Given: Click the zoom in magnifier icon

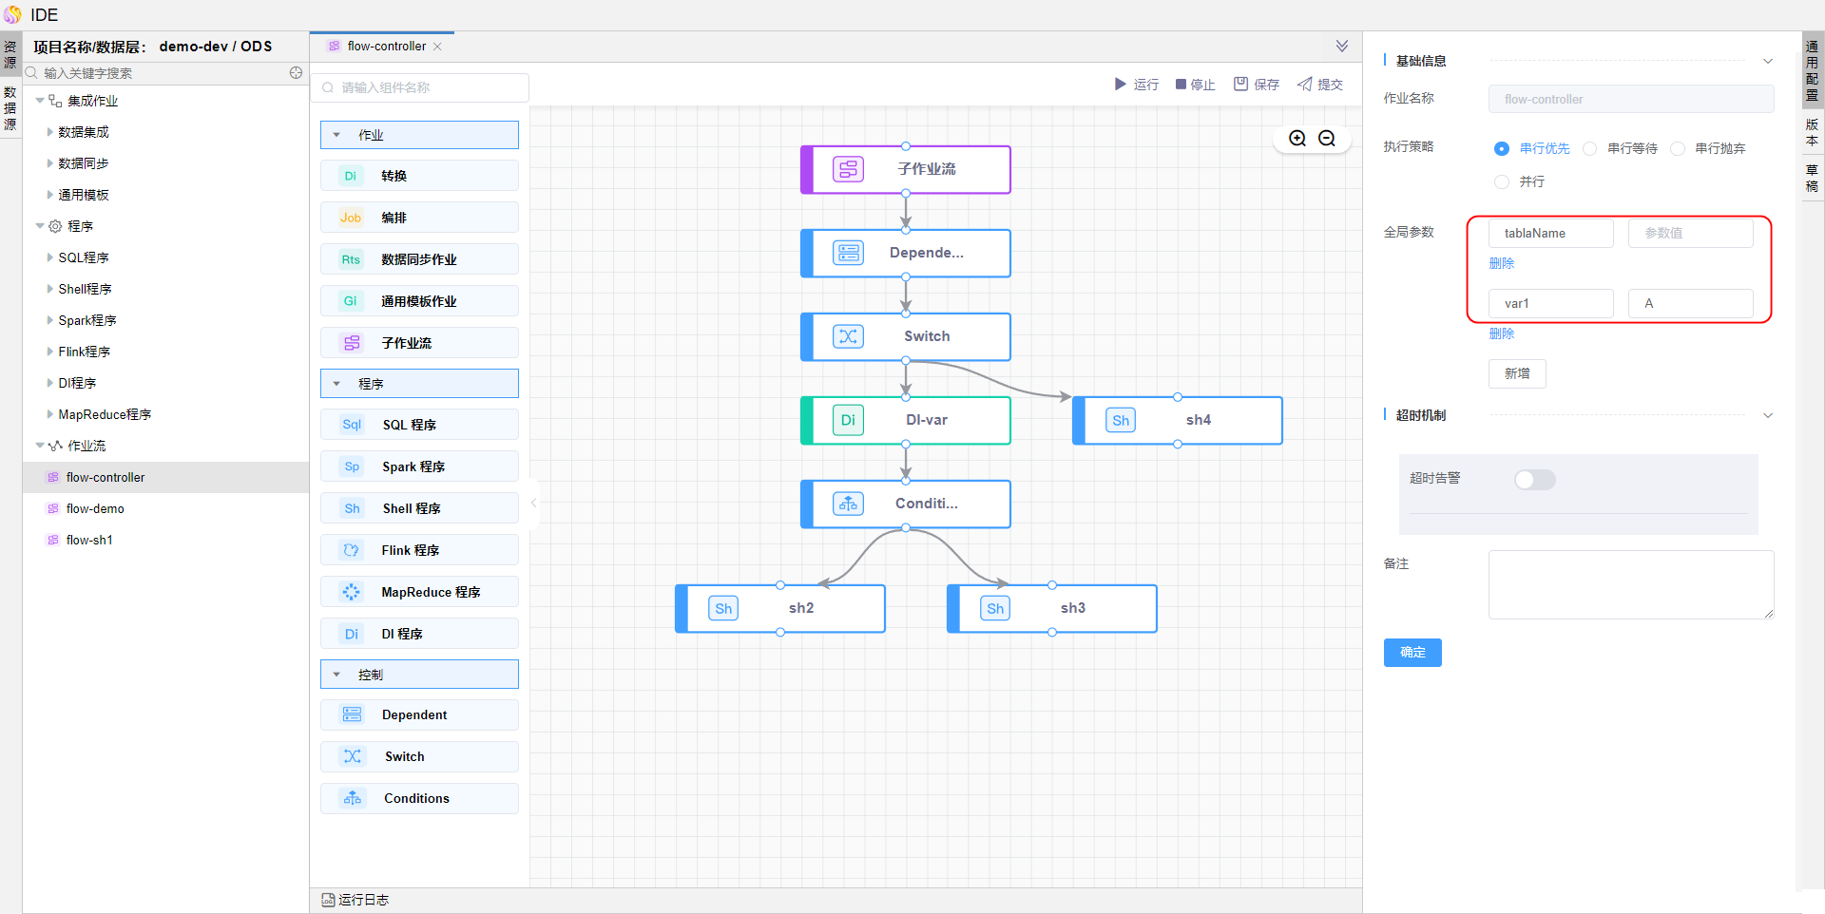Looking at the screenshot, I should [x=1297, y=139].
